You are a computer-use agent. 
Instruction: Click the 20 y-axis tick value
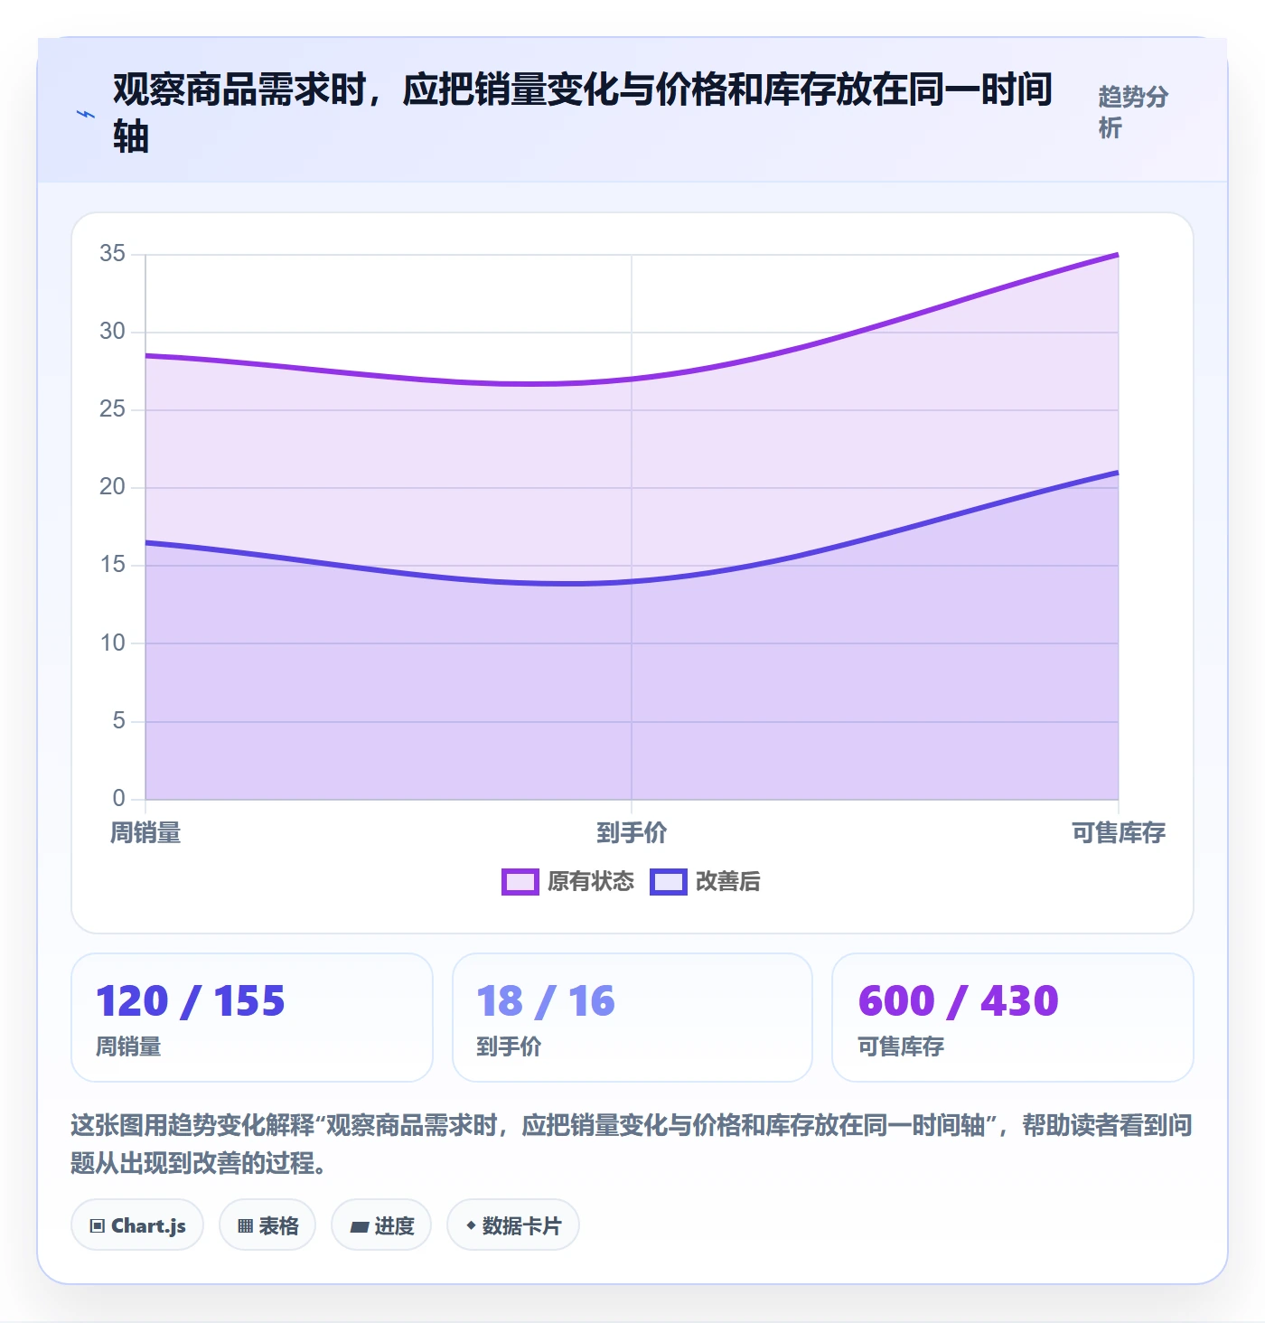(x=113, y=487)
